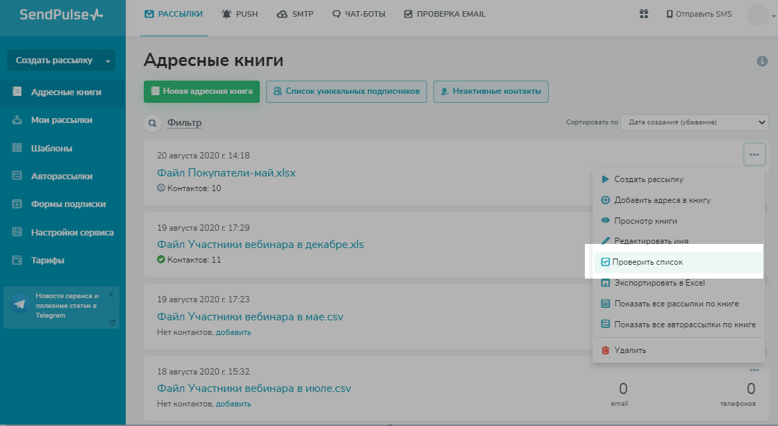Open the ПРОВЕРКА EMAIL tab
The width and height of the screenshot is (778, 426).
pyautogui.click(x=445, y=14)
